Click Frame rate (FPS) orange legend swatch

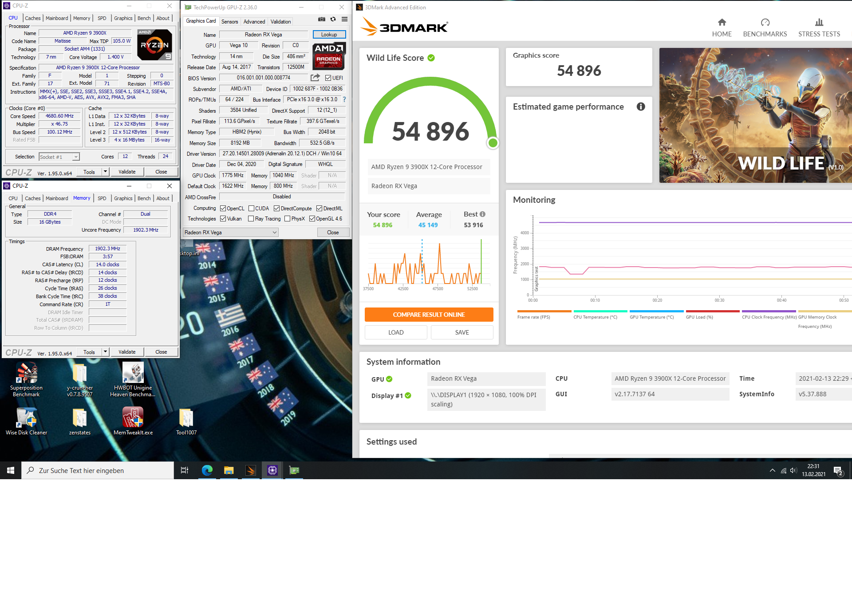tap(544, 311)
